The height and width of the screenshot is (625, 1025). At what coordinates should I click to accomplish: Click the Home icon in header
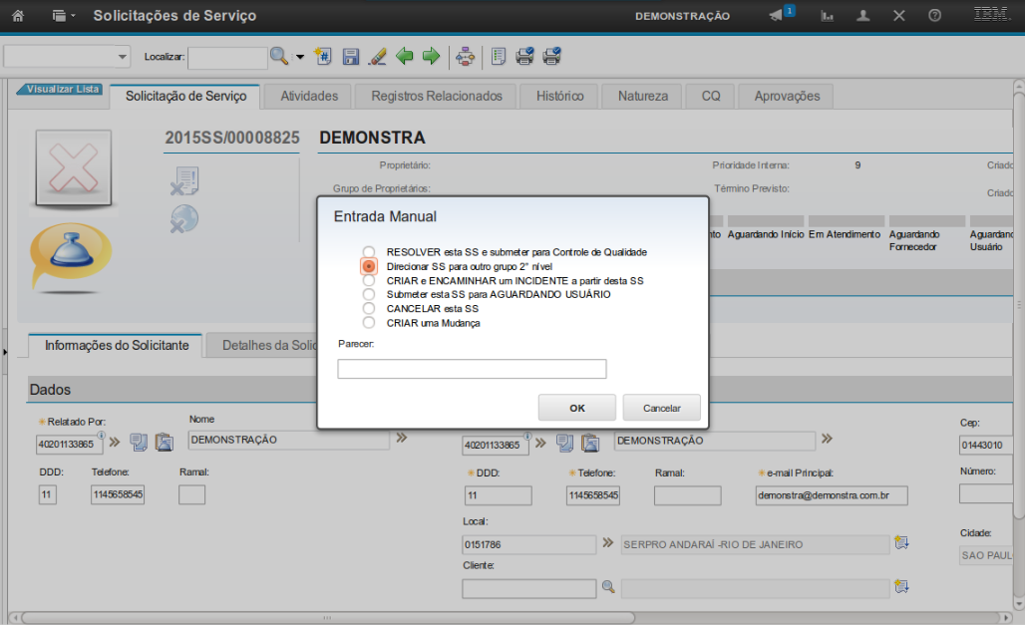pyautogui.click(x=17, y=16)
